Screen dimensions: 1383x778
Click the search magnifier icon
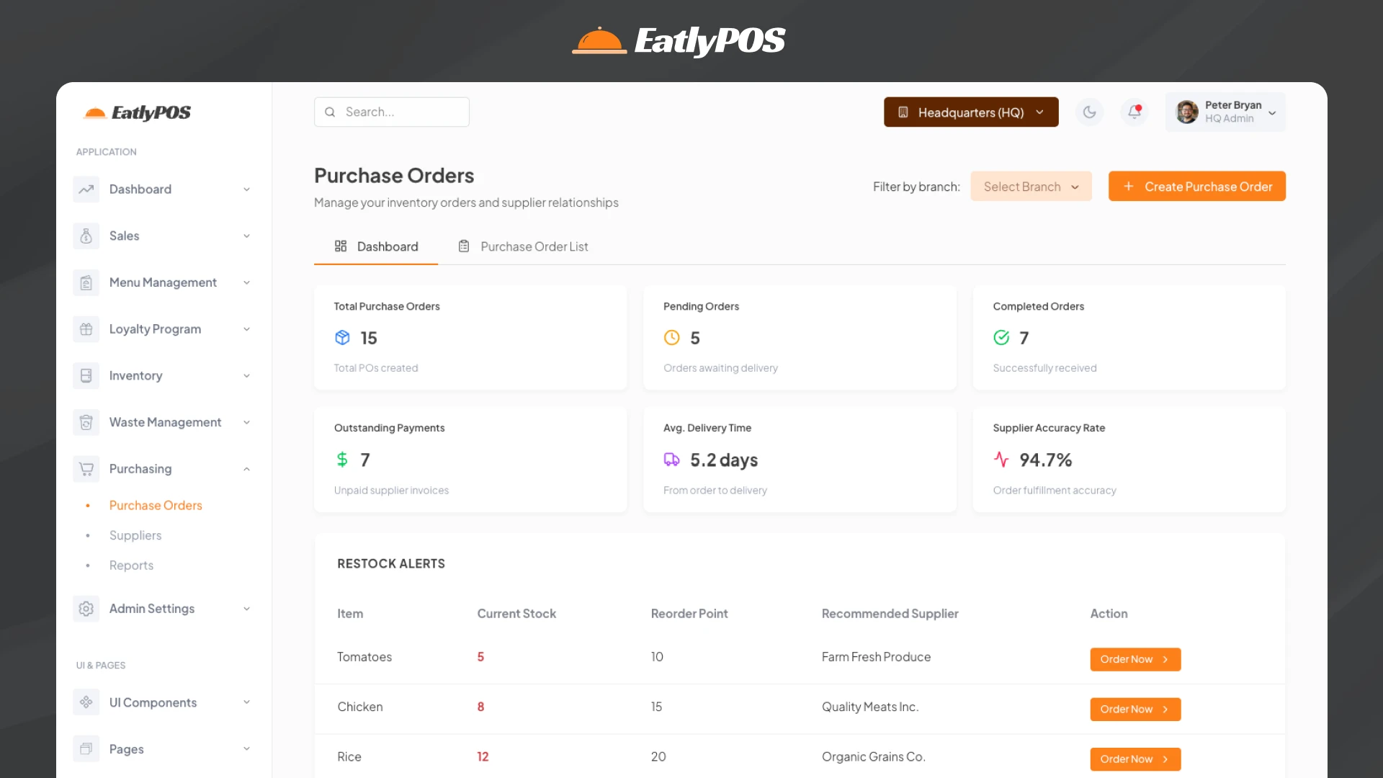pos(330,112)
